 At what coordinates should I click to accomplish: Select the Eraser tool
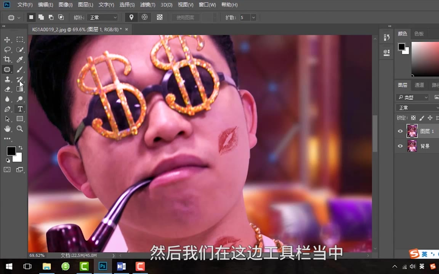click(7, 89)
